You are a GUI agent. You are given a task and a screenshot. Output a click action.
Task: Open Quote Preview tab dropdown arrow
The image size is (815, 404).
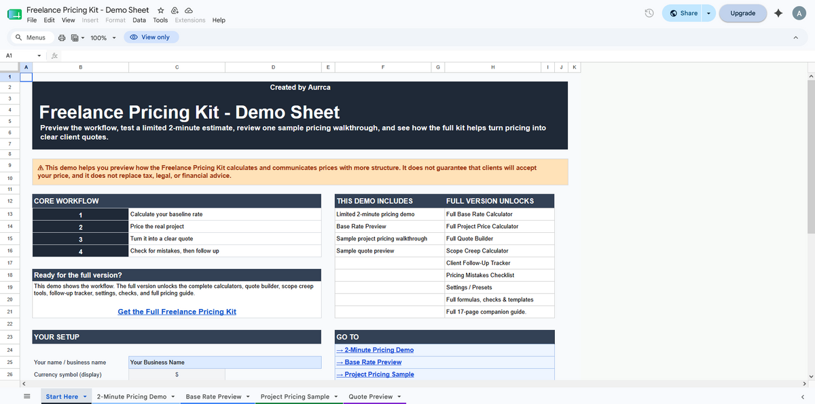point(399,397)
